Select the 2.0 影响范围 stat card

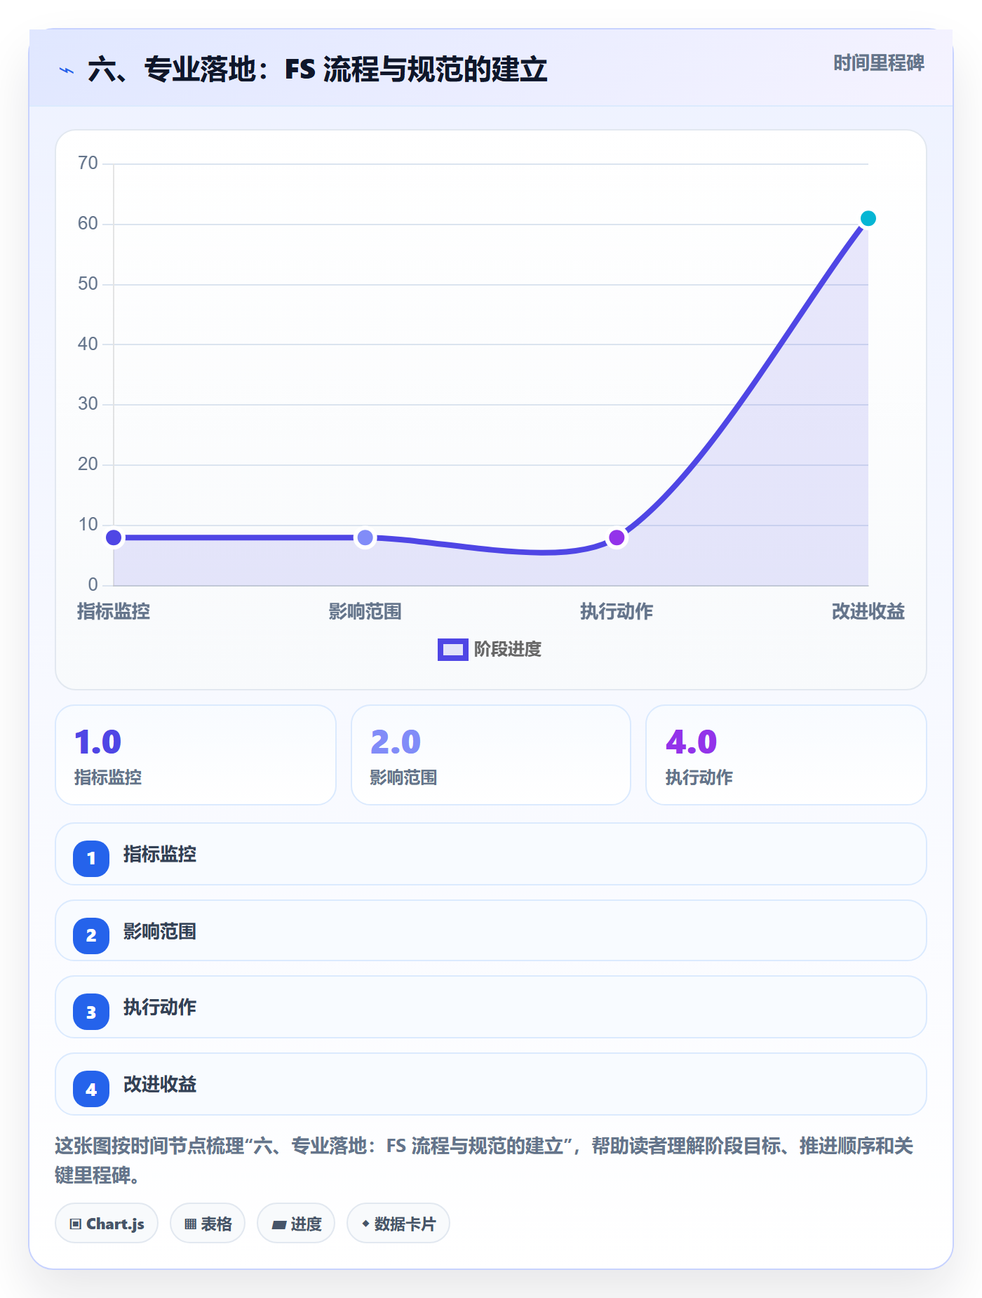click(491, 755)
